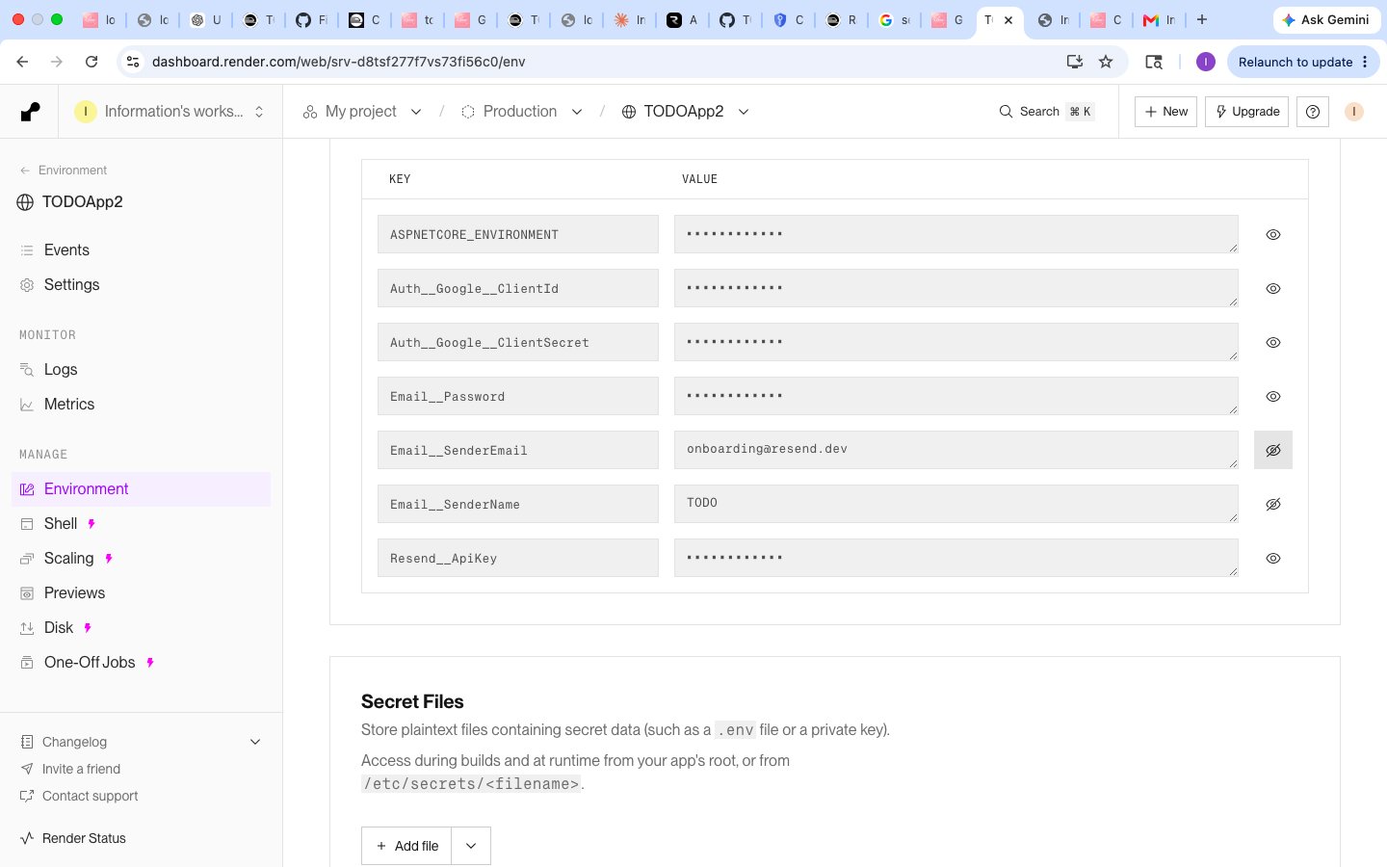Bookmark this page with the star icon
The image size is (1387, 867).
click(x=1106, y=62)
